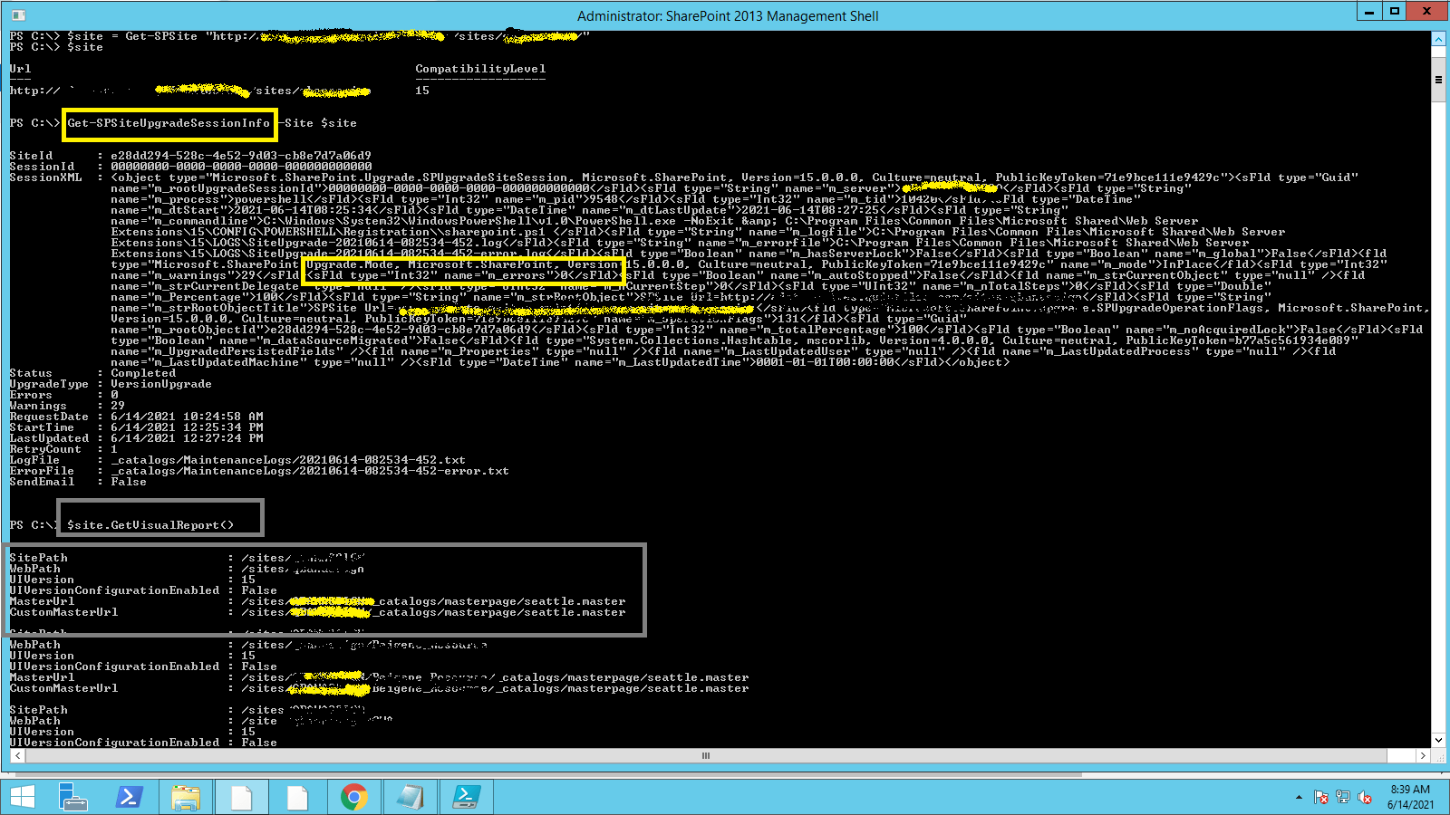The image size is (1450, 815).
Task: Click the vertical scrollbar down arrow
Action: 1438,740
